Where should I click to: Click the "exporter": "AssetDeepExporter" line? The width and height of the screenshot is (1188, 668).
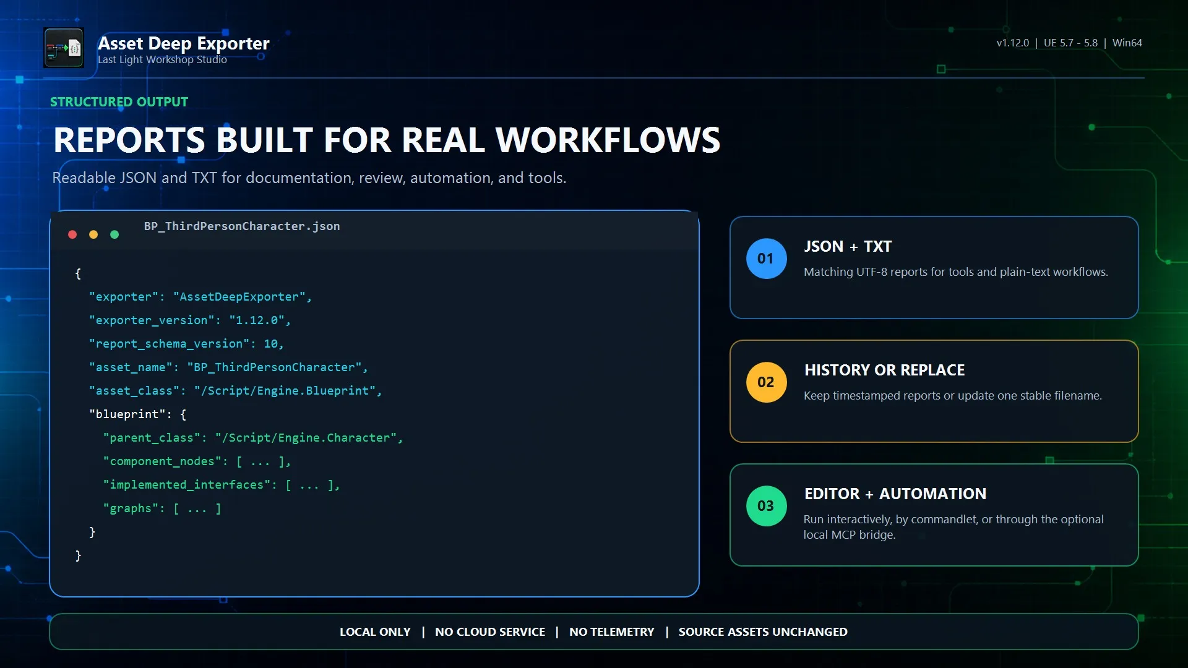pyautogui.click(x=200, y=297)
